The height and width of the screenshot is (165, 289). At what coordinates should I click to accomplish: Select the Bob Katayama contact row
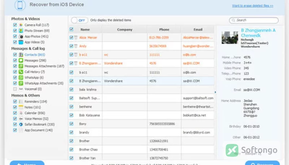tap(141, 115)
